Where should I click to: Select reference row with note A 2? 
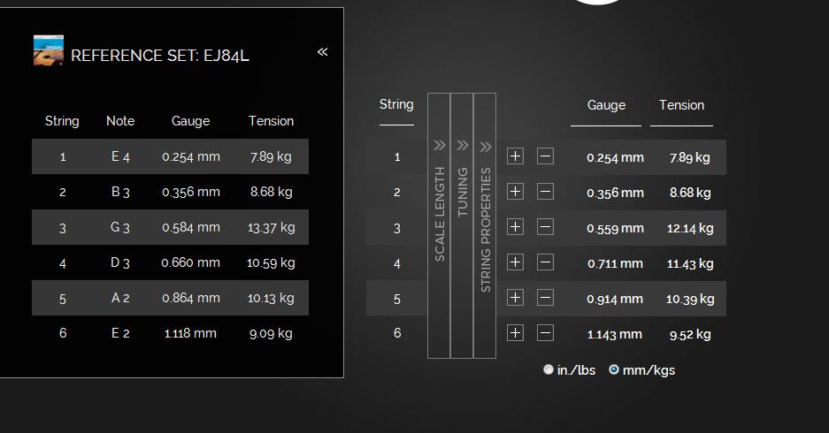170,298
